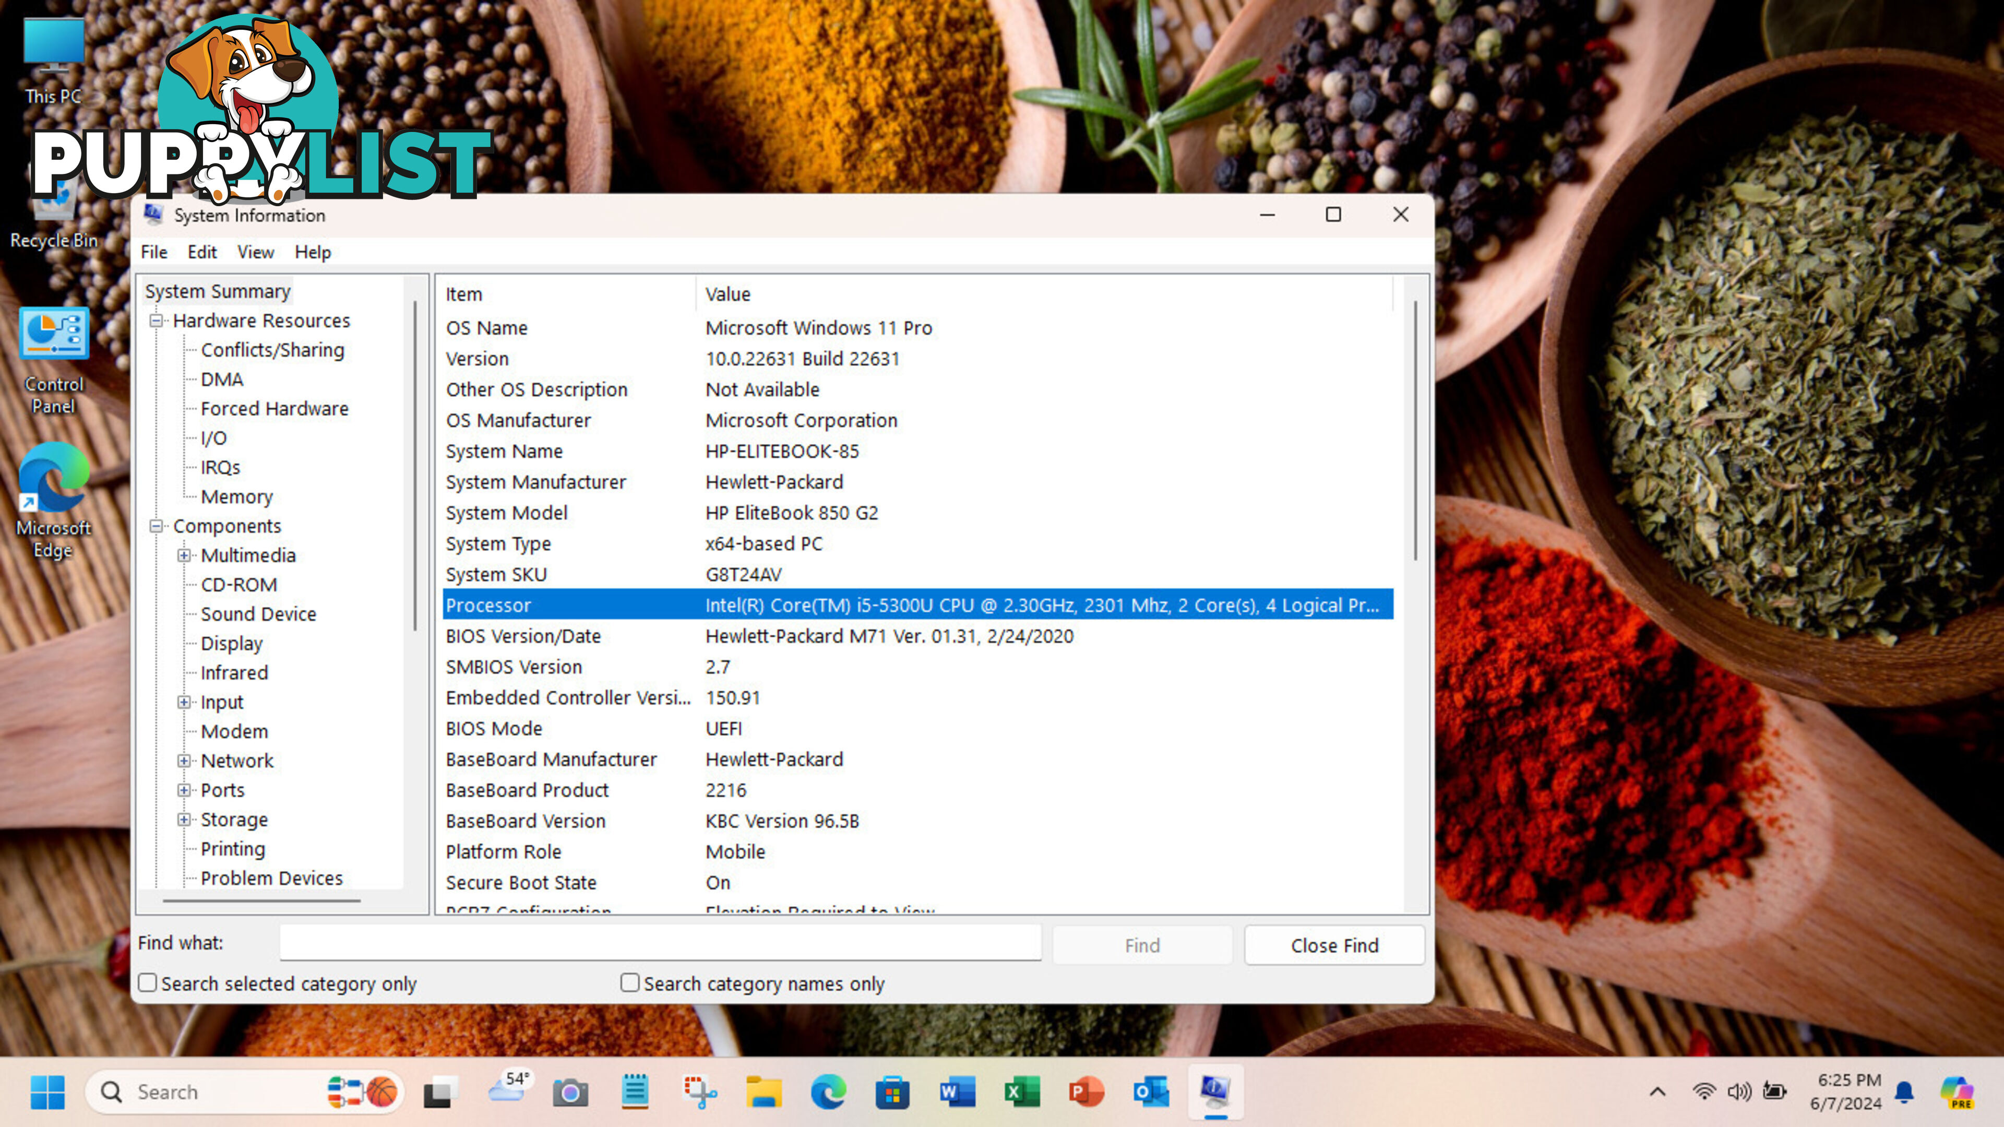Screen dimensions: 2004x1127
Task: Expand the Input tree node
Action: [x=184, y=702]
